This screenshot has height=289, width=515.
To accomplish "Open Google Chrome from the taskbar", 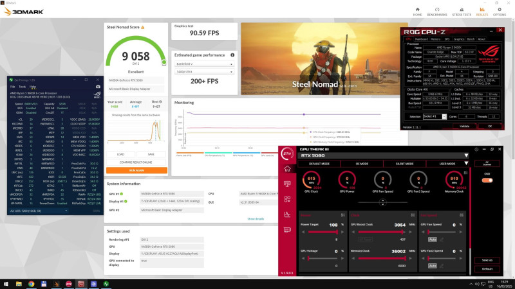I will pos(31,284).
